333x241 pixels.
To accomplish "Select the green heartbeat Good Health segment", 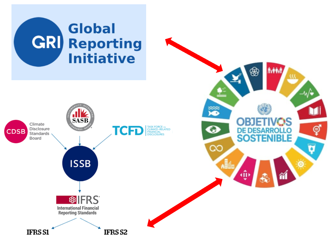I will click(305, 94).
